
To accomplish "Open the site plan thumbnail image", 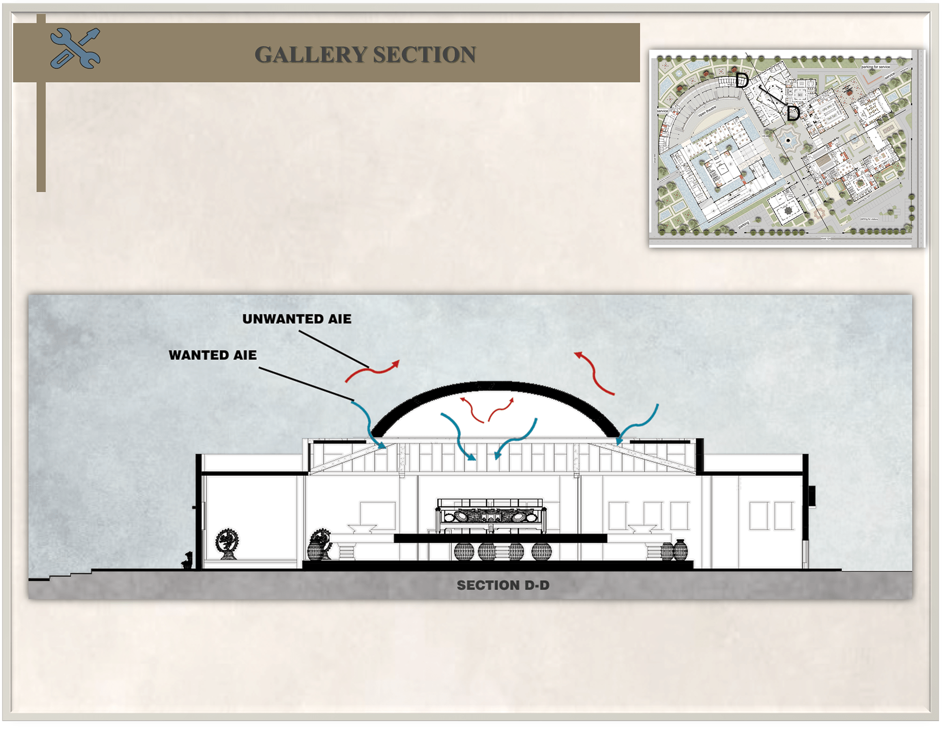I will point(786,148).
